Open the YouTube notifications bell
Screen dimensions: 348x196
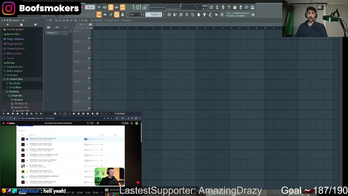(132, 123)
